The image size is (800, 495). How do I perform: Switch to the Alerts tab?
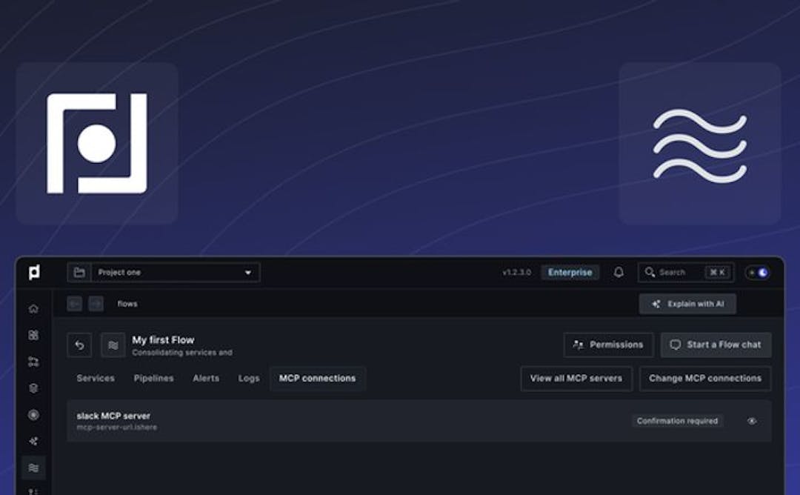click(x=206, y=379)
